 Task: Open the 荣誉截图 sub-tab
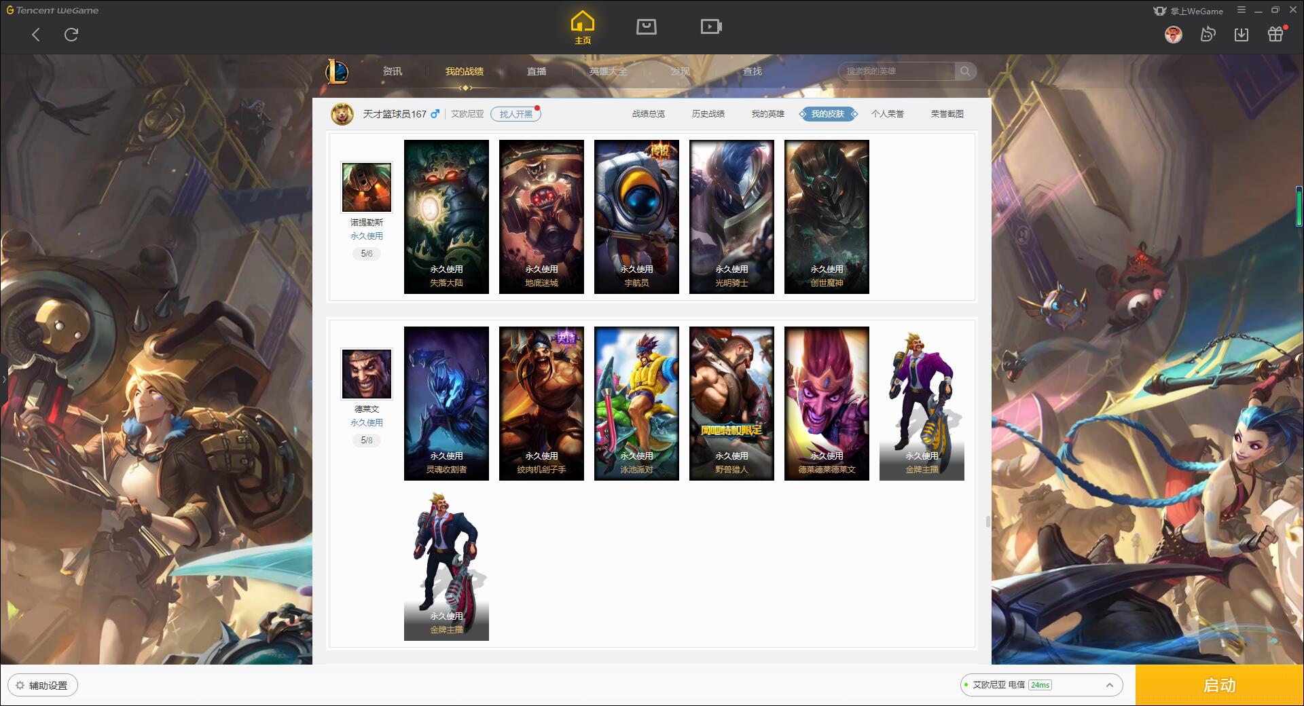pyautogui.click(x=947, y=114)
